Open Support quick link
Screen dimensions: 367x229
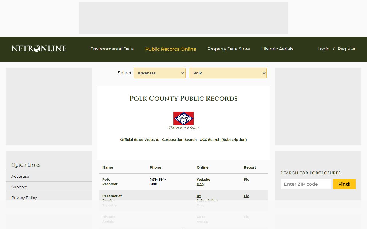(x=19, y=187)
